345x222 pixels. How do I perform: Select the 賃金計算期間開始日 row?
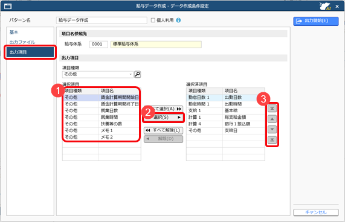[102, 98]
